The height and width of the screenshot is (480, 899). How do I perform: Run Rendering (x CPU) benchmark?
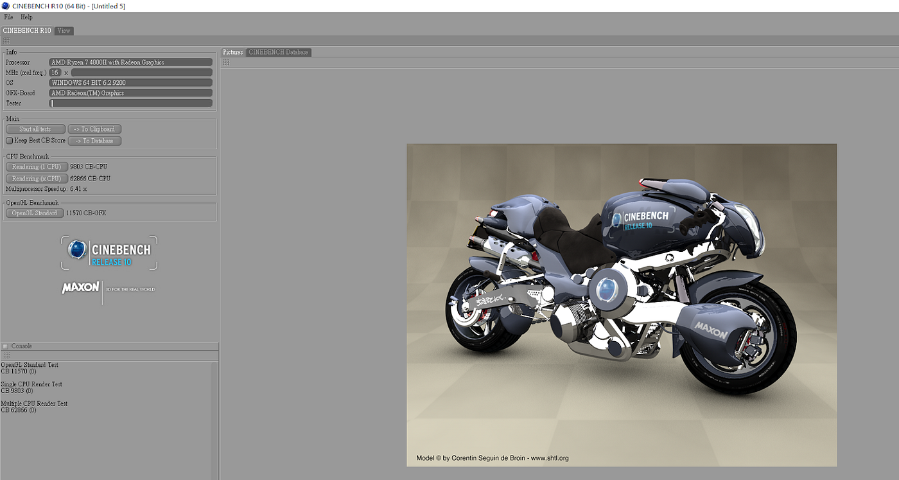[37, 178]
